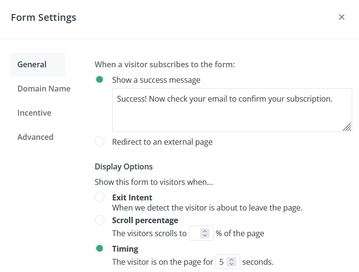Decrease the scroll percentage with down arrow
This screenshot has width=359, height=272.
[205, 235]
